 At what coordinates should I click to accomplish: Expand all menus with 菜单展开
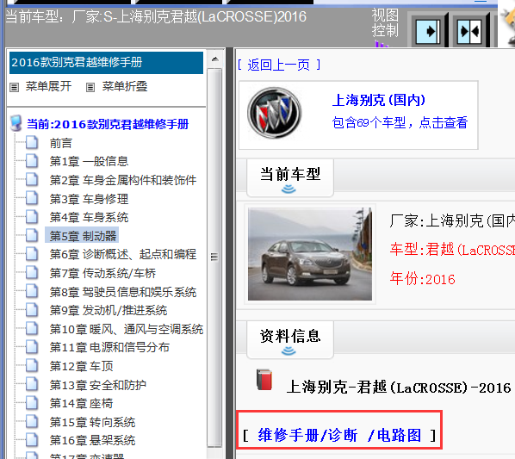(48, 87)
